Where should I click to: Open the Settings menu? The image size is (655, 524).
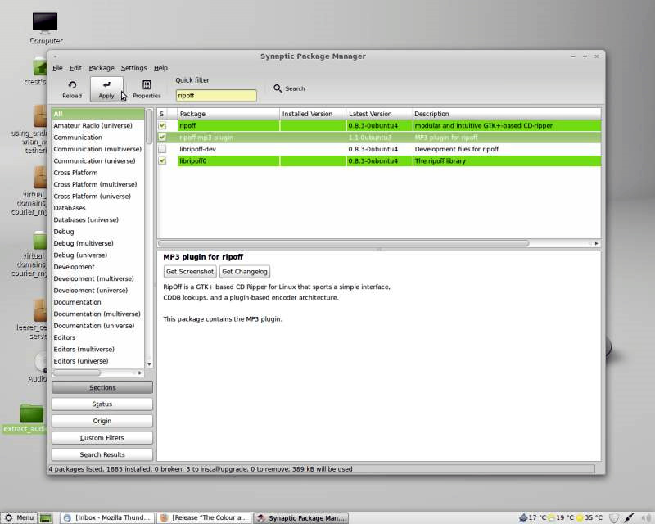click(x=133, y=68)
